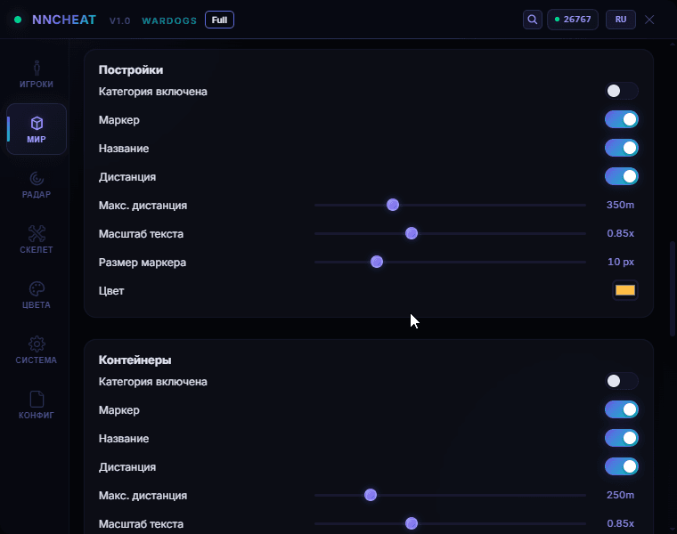Viewport: 677px width, 534px height.
Task: Open the Конфиг config tab
Action: (37, 406)
